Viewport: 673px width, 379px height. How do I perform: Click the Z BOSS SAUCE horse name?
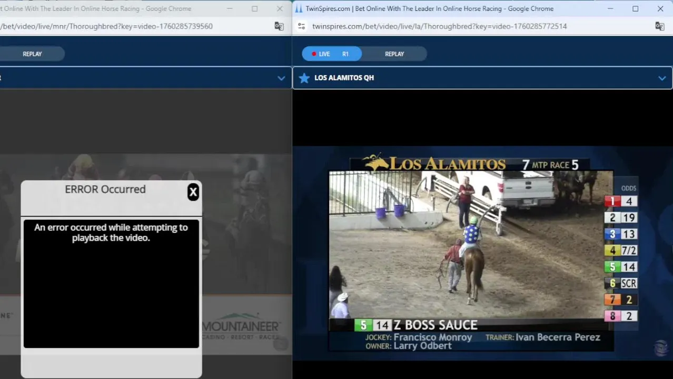(x=436, y=325)
